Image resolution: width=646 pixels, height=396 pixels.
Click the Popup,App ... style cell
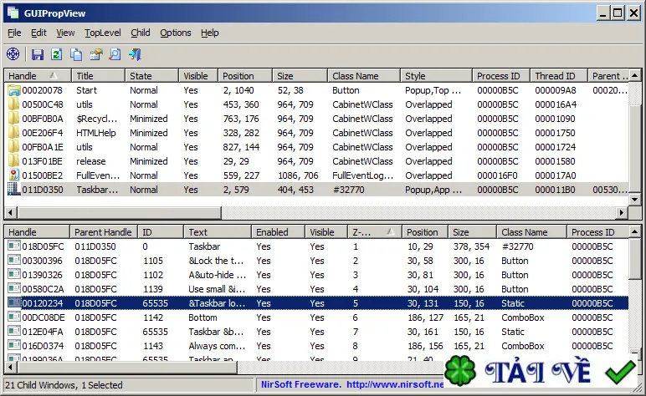433,190
